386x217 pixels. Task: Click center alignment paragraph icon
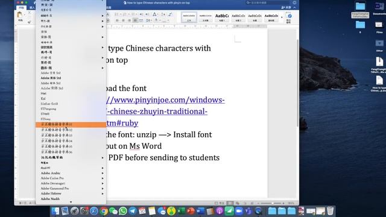click(x=123, y=20)
